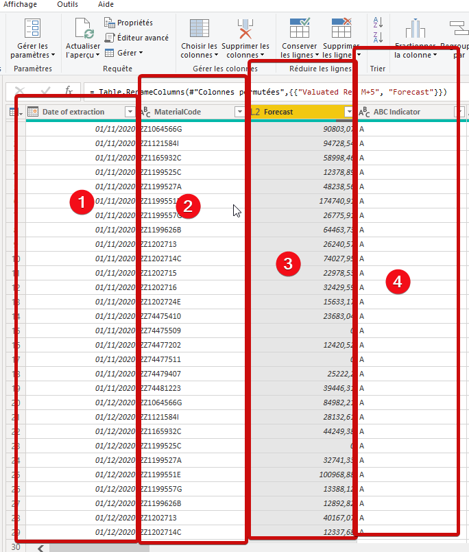Click 1.2 type icon of Forecast column

click(x=255, y=112)
